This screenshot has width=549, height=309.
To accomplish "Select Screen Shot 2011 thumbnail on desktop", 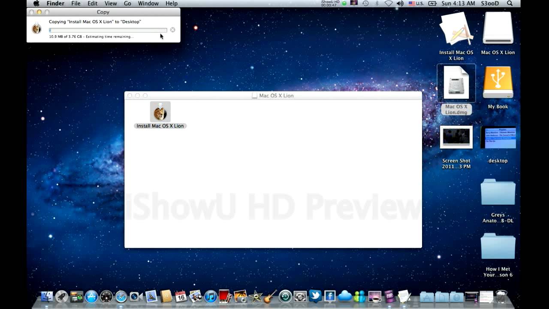I will tap(456, 147).
